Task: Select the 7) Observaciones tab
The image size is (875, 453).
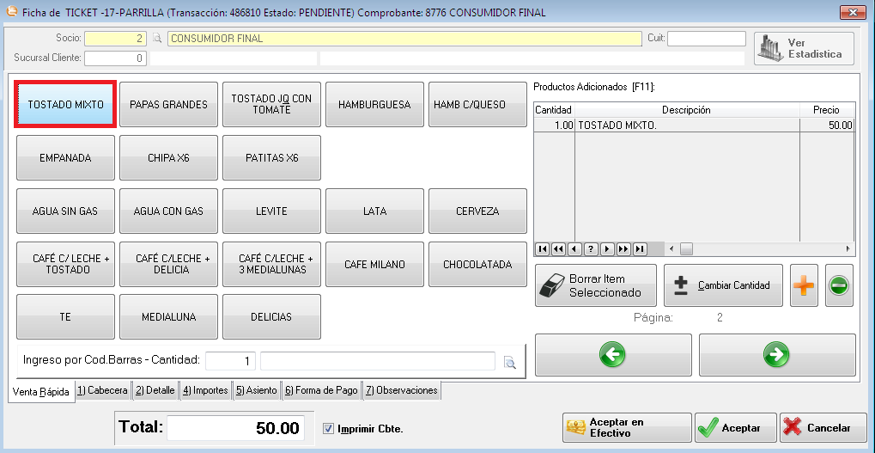Action: (402, 390)
